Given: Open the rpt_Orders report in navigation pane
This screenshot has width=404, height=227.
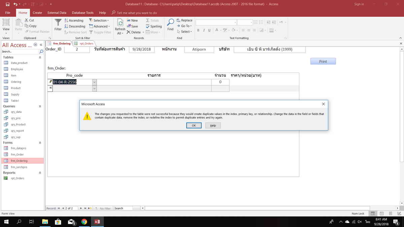Looking at the screenshot, I should pyautogui.click(x=18, y=178).
